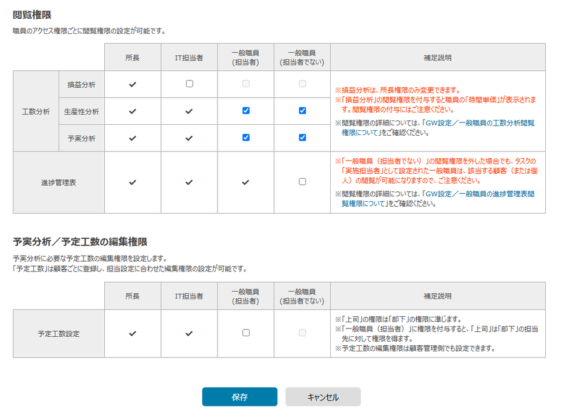
Task: Click 所長 checkmark in 進捗管理表 row
Action: (x=133, y=182)
